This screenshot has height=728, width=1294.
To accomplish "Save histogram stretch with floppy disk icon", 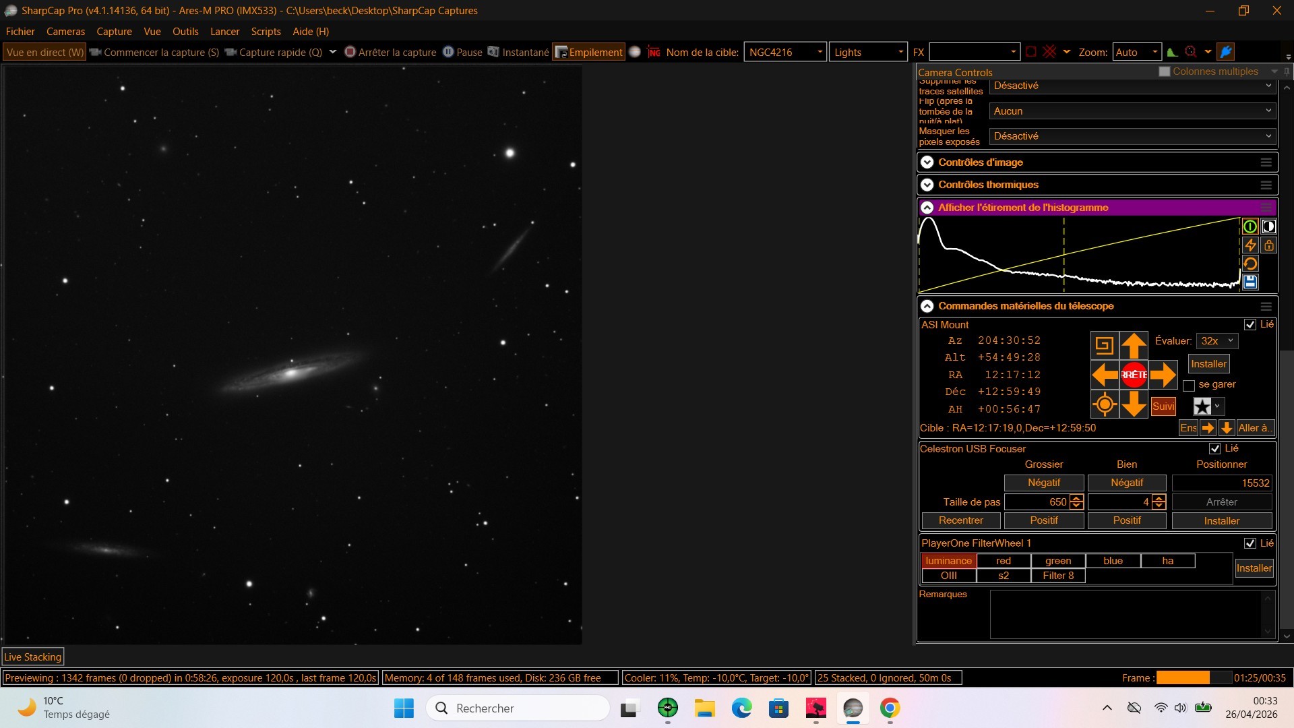I will click(1250, 282).
